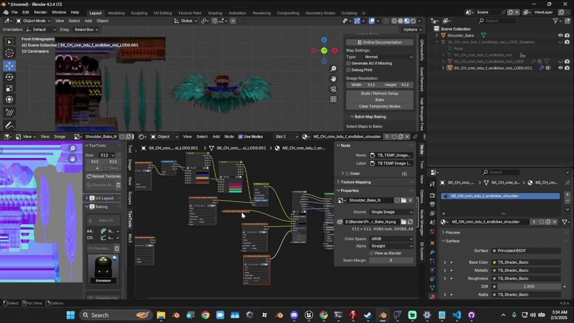
Task: Add a material slot with plus button
Action: [x=567, y=195]
